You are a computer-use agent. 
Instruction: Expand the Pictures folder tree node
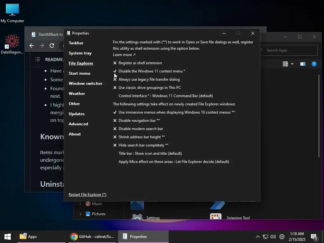[x=80, y=214]
